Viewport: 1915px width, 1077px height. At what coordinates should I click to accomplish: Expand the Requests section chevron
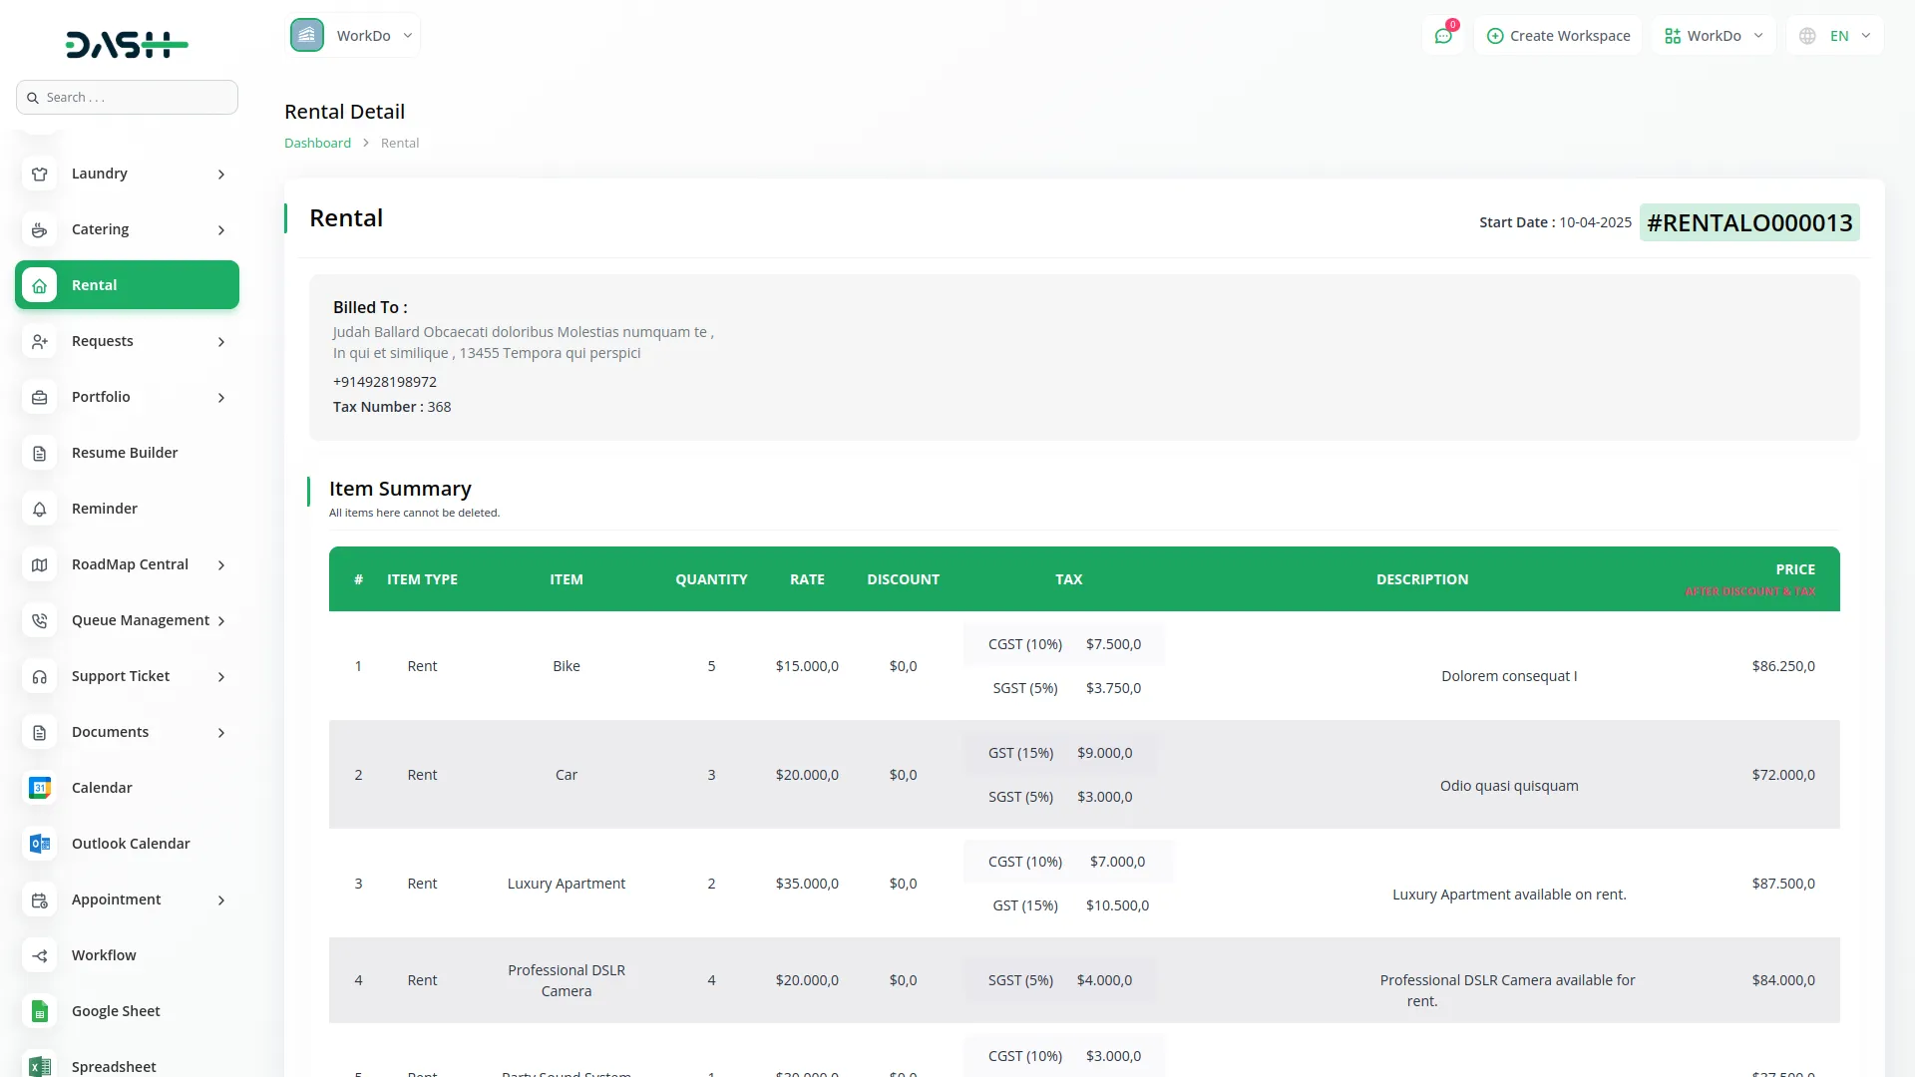(220, 341)
